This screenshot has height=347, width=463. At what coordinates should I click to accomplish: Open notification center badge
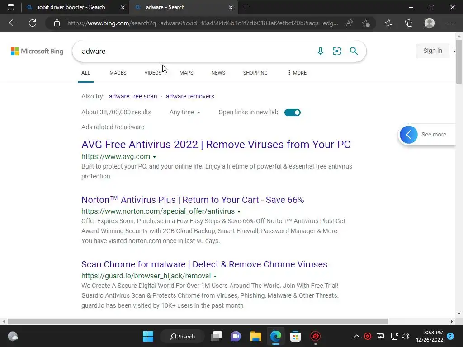coord(450,336)
